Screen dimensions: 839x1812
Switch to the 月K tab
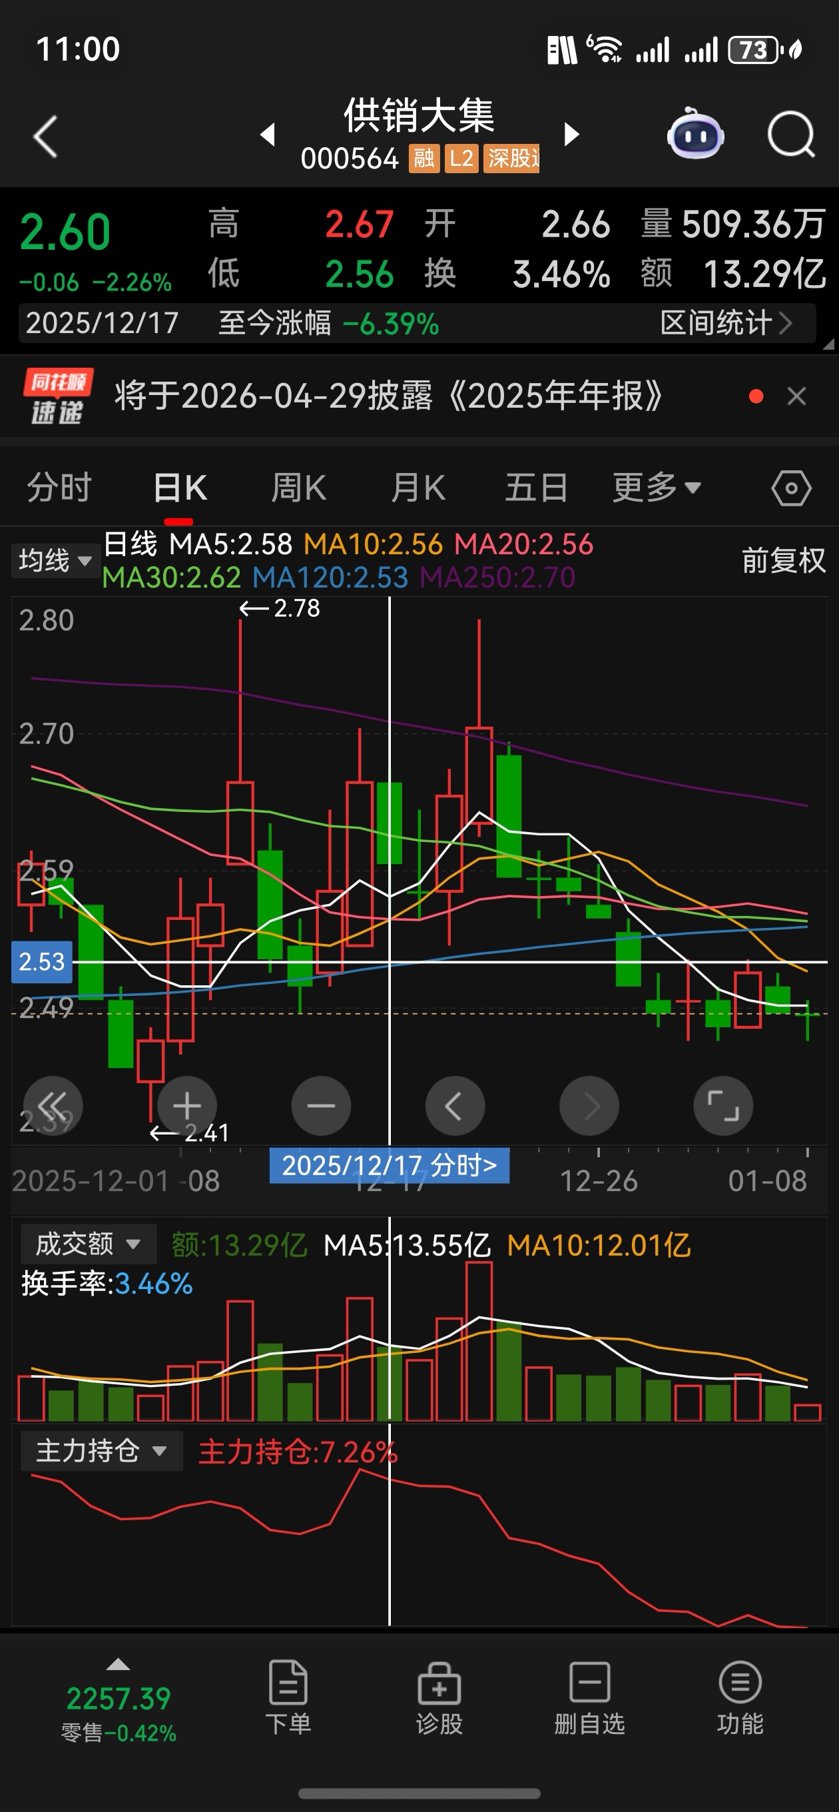(x=418, y=488)
